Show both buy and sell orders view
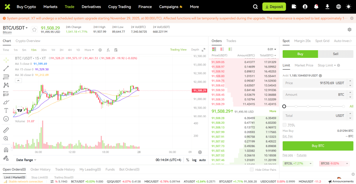This screenshot has width=356, height=184. coord(214,49)
